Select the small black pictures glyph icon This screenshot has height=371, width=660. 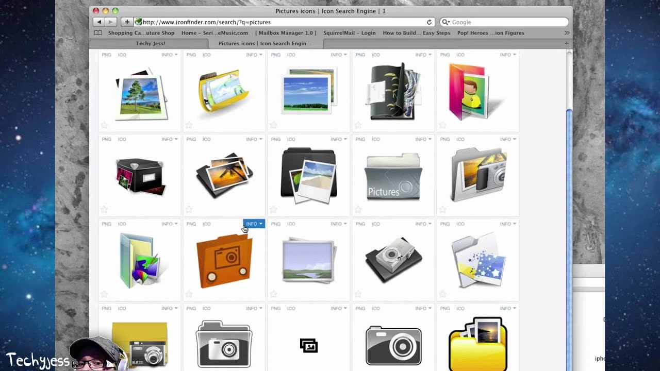click(309, 345)
